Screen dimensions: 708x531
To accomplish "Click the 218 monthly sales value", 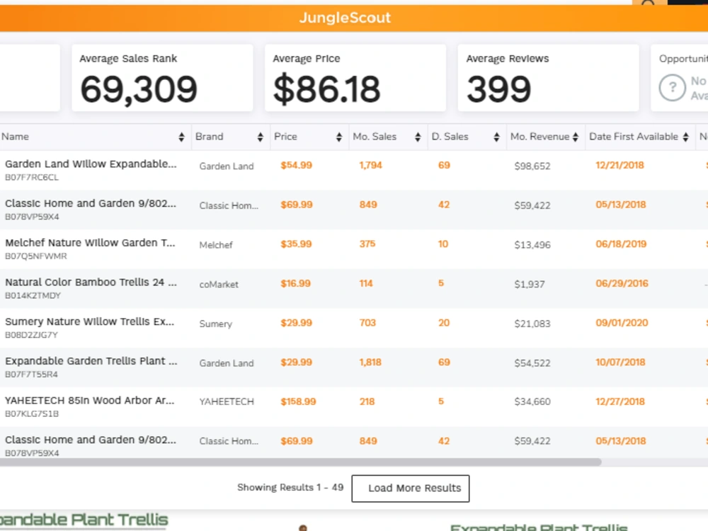I will click(367, 401).
